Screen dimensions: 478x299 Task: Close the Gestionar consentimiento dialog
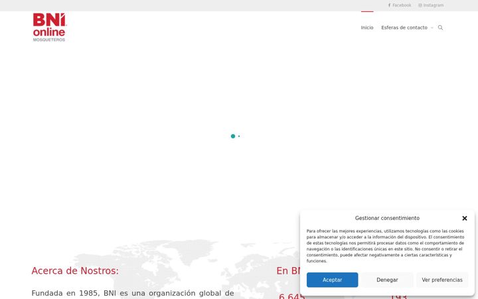[464, 218]
